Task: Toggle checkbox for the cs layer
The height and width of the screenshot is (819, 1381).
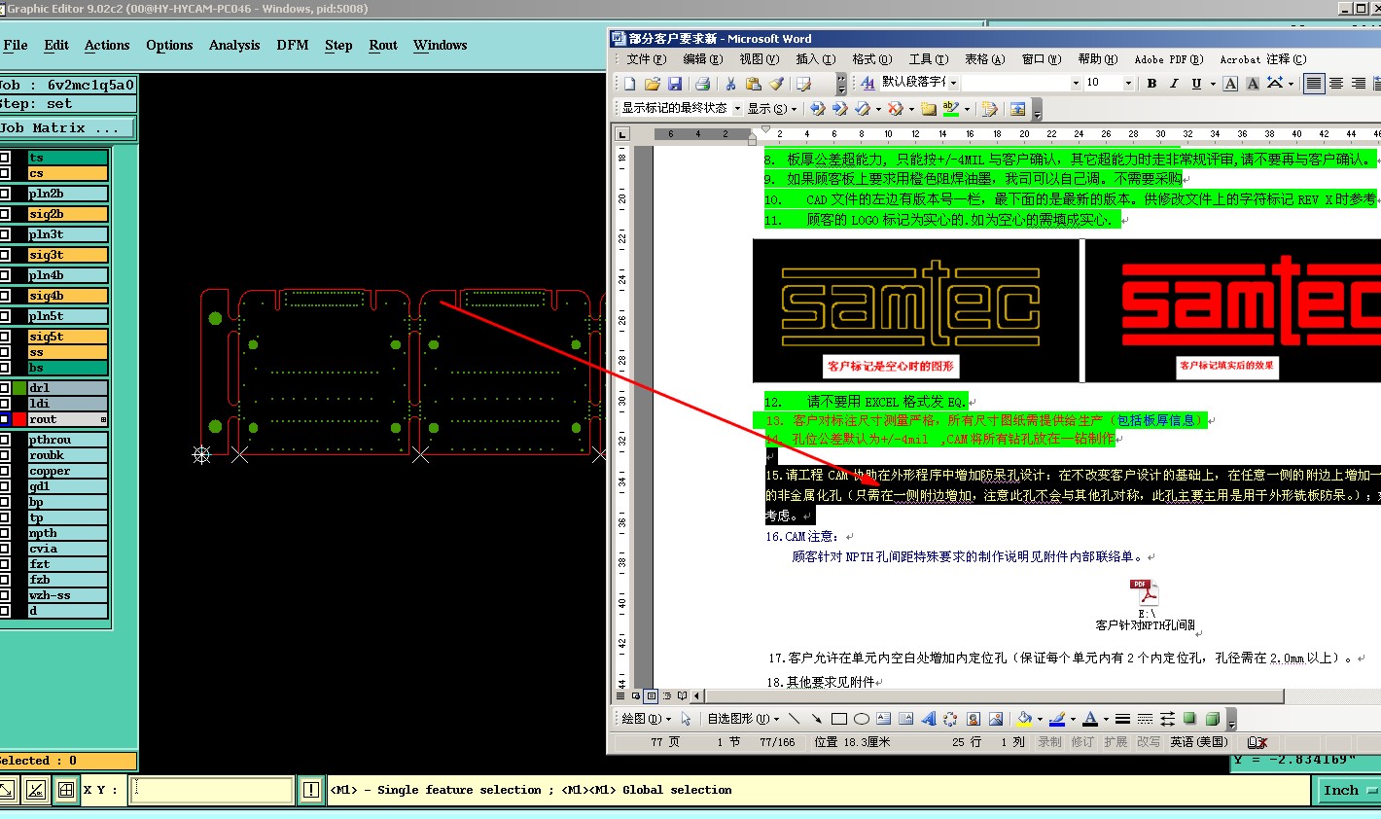Action: (x=5, y=173)
